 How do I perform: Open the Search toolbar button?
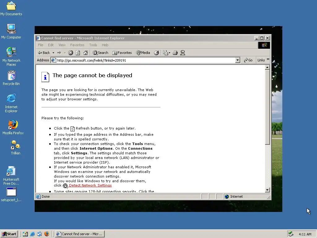coord(101,53)
